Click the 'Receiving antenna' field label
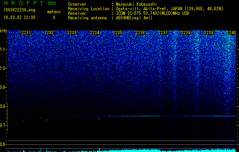 87,18
